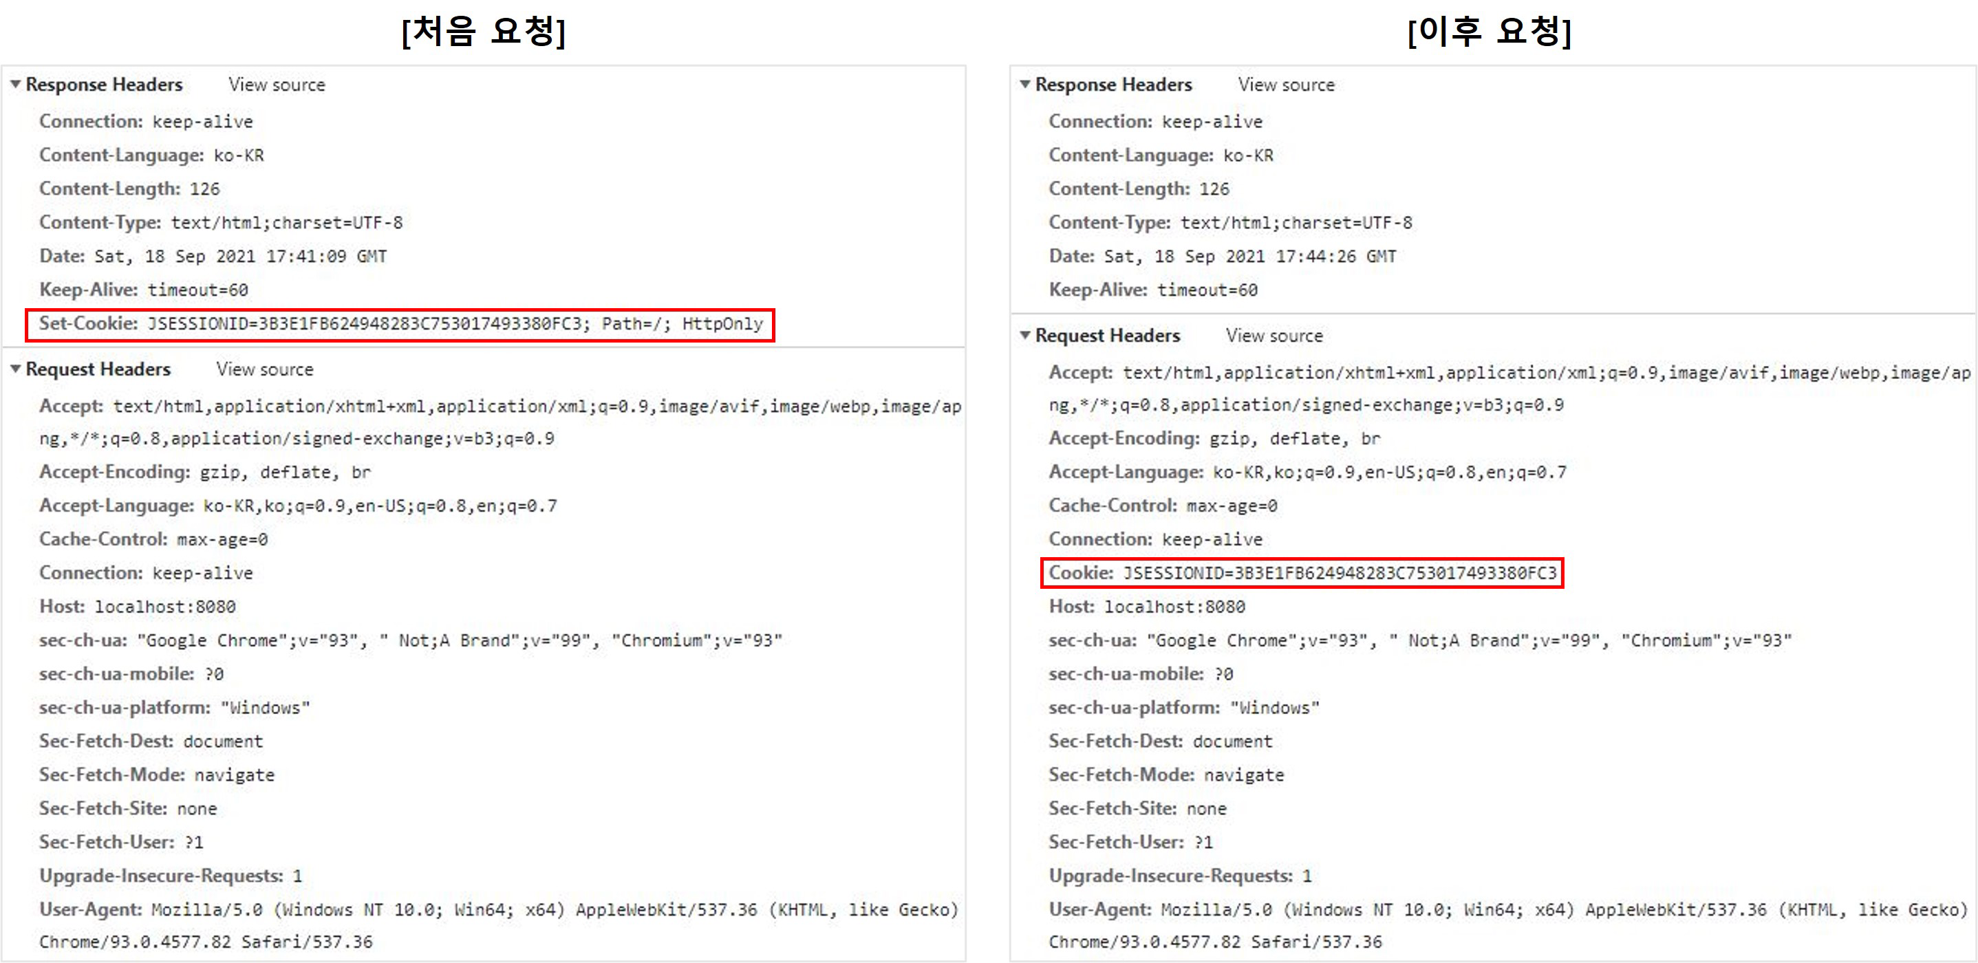The image size is (1978, 963).
Task: Click the right Keep-Alive timeout=60 row
Action: 1152,290
